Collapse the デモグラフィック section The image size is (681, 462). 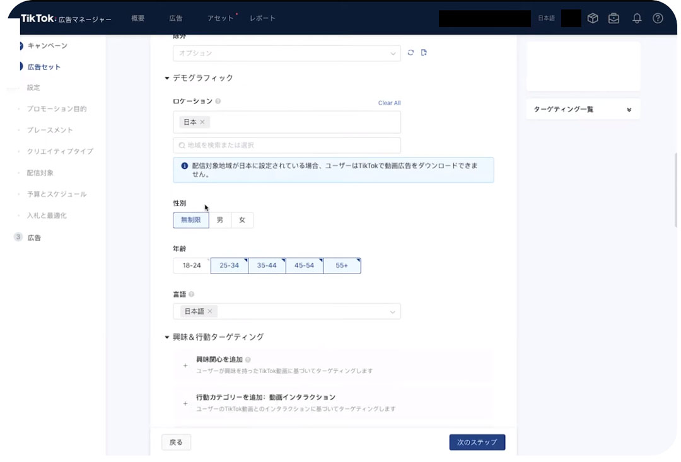click(166, 78)
